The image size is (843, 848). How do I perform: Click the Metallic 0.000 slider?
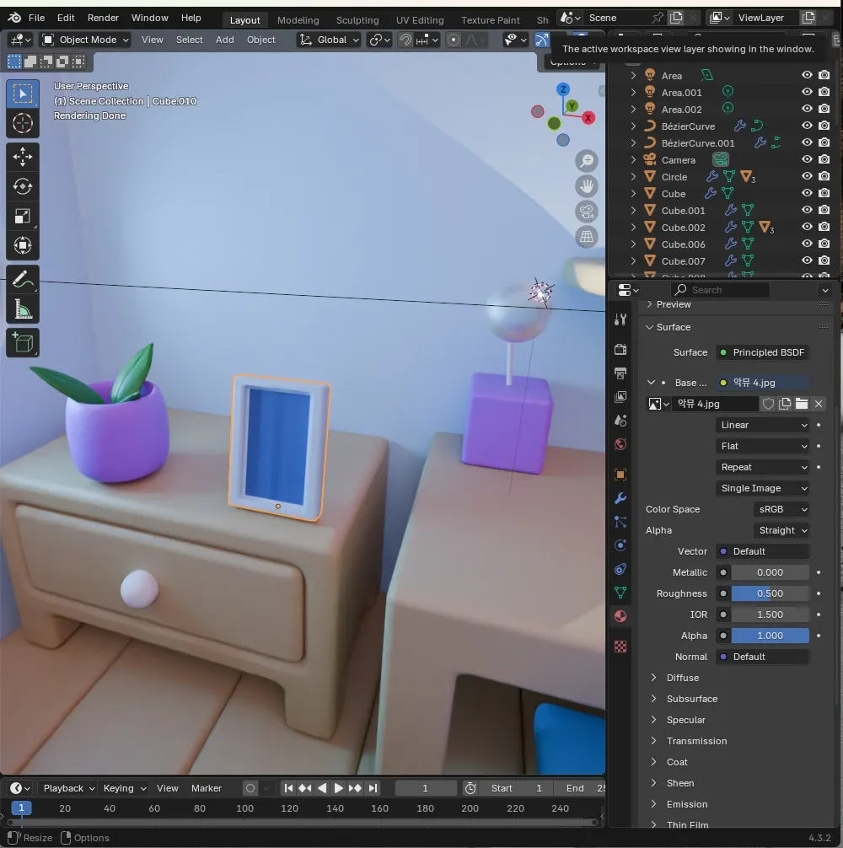click(770, 572)
